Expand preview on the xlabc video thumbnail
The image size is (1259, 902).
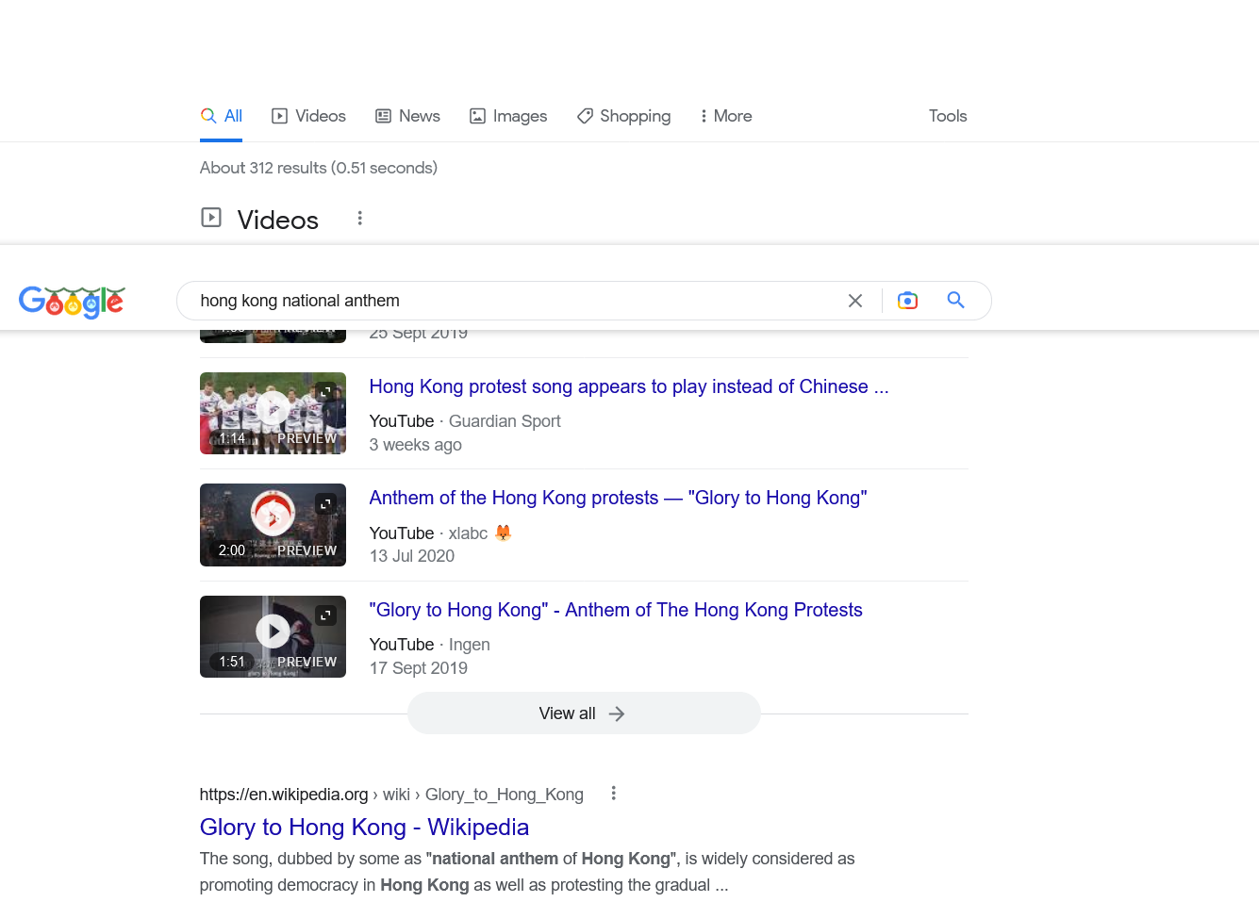point(325,503)
